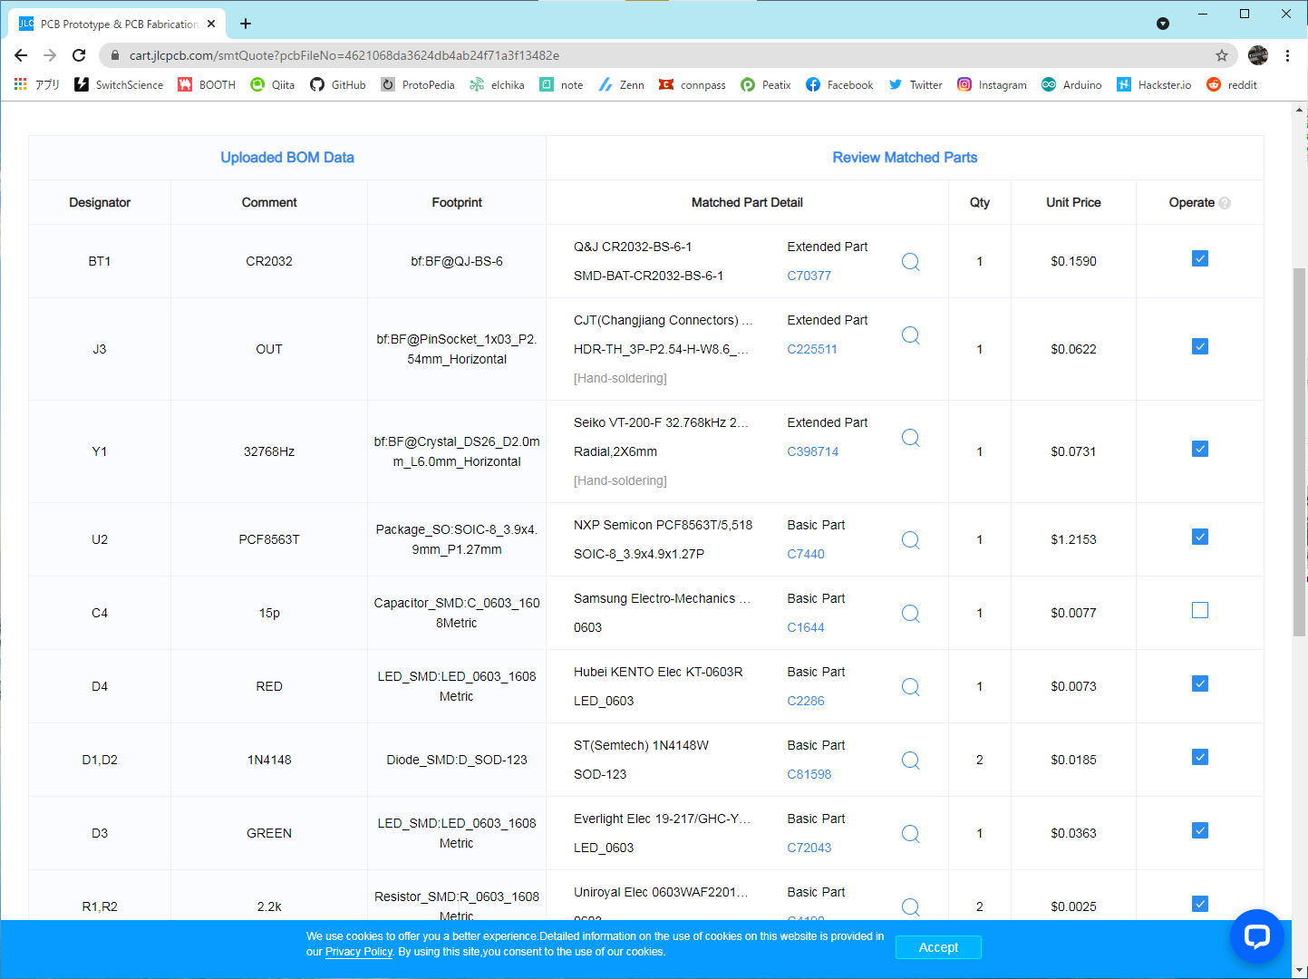Open part number C72043 link

tap(809, 848)
